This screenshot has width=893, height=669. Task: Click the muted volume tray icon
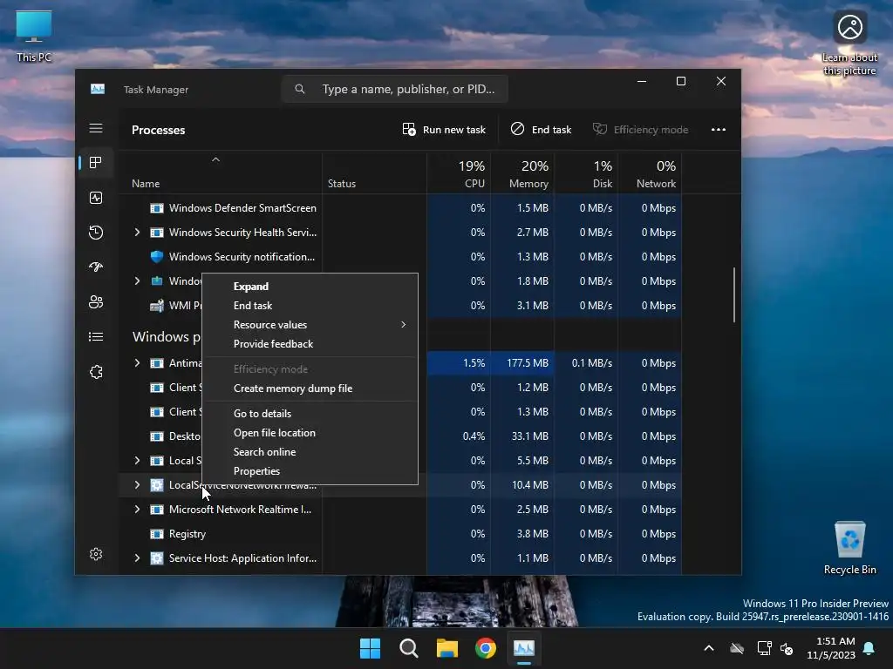pos(787,648)
